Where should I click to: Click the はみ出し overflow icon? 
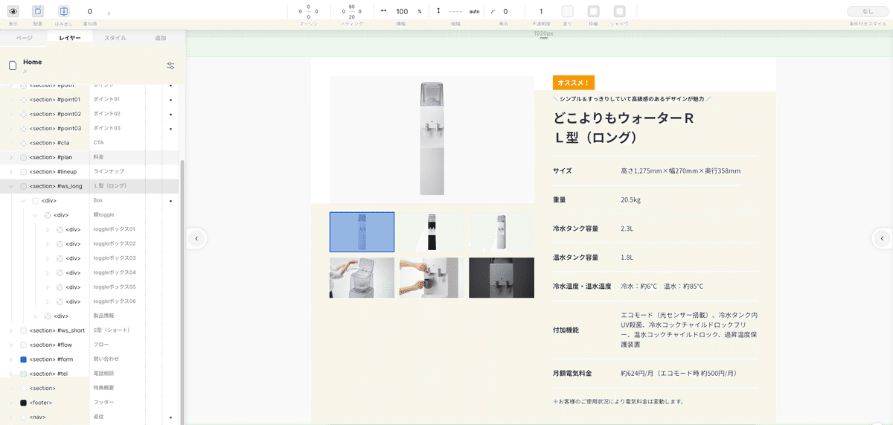pos(64,11)
